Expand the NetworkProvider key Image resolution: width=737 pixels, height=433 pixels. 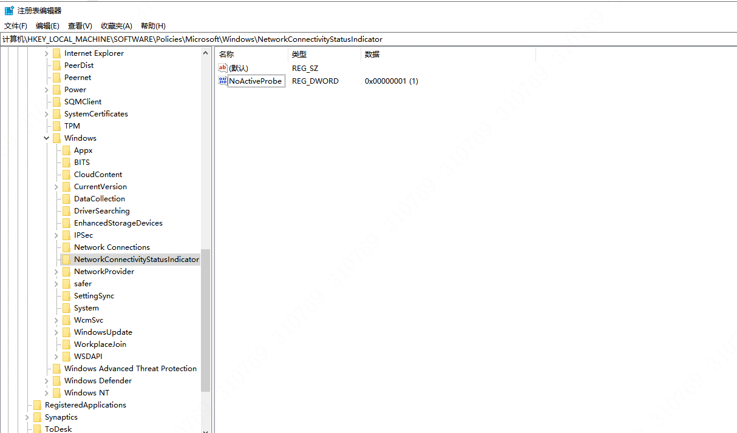[56, 272]
